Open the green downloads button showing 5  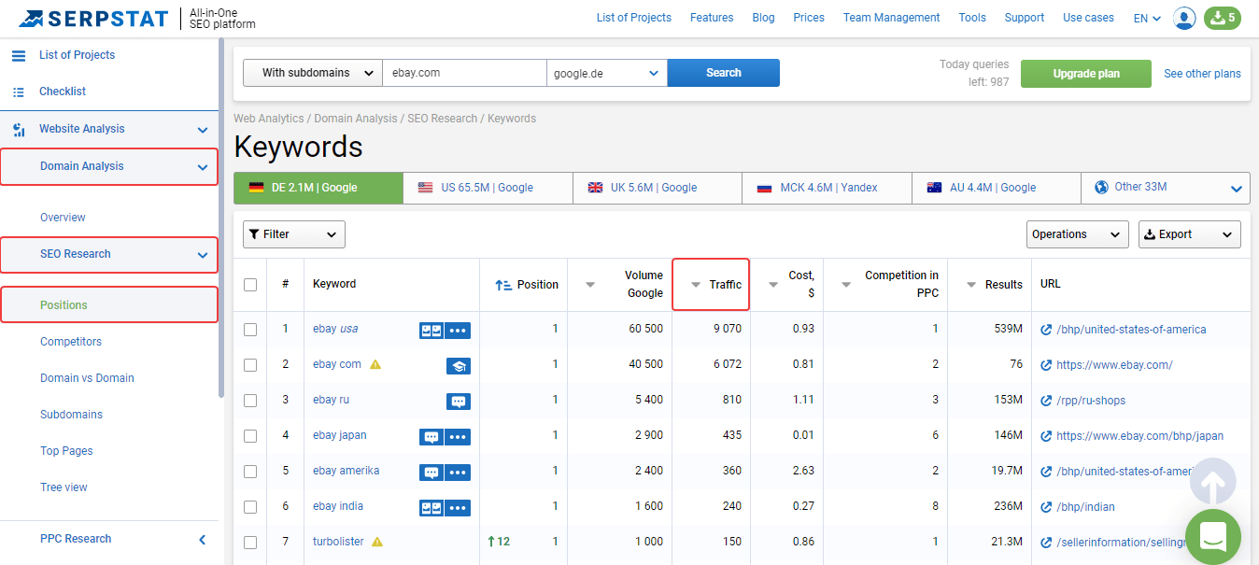pyautogui.click(x=1223, y=18)
